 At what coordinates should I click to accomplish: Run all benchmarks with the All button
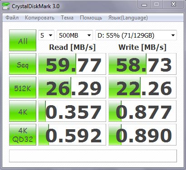click(x=23, y=40)
